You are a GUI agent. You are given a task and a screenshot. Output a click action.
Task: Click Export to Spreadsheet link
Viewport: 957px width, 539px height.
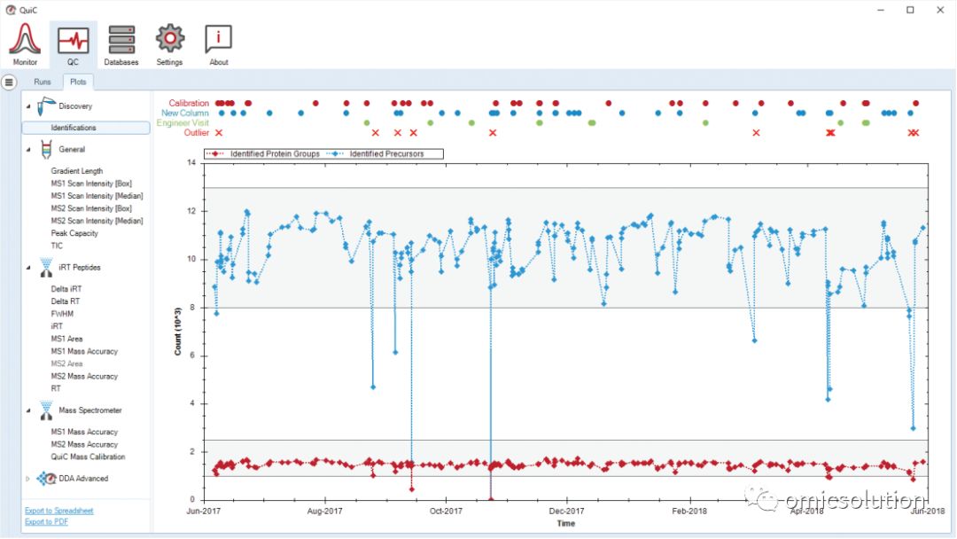[x=59, y=511]
